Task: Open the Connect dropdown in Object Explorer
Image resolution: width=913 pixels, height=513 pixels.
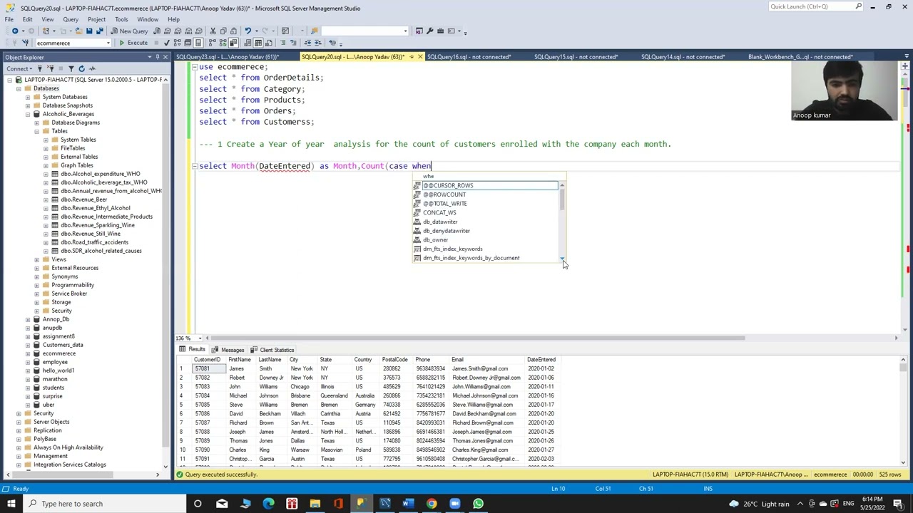Action: pyautogui.click(x=19, y=68)
